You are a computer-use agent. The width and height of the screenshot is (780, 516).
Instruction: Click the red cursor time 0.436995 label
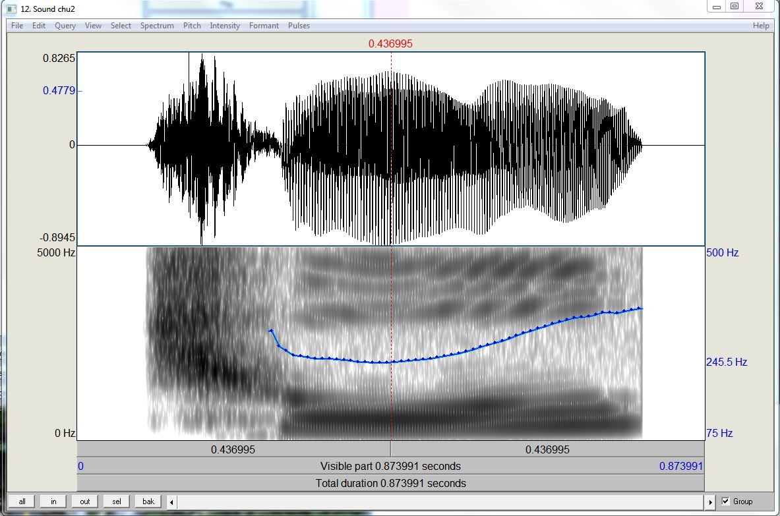click(390, 43)
